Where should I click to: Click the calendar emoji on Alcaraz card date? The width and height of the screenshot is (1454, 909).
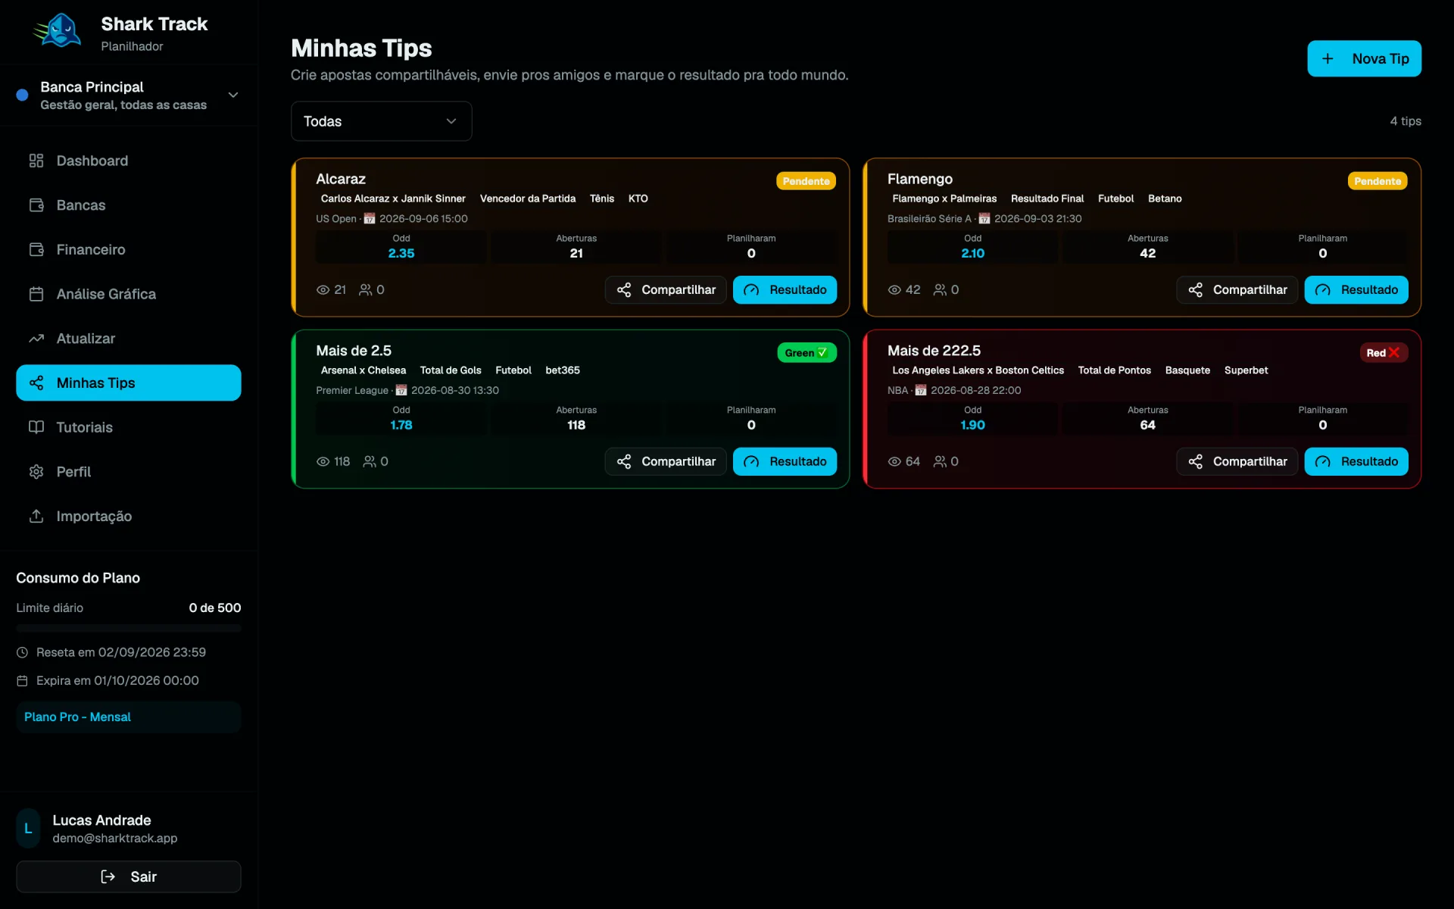(370, 219)
